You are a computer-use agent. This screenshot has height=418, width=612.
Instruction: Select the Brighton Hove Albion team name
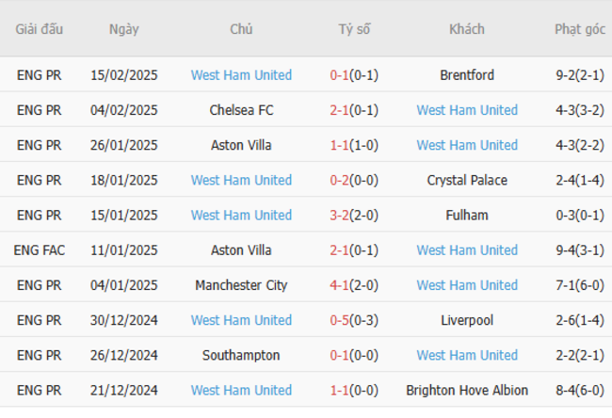coord(467,390)
